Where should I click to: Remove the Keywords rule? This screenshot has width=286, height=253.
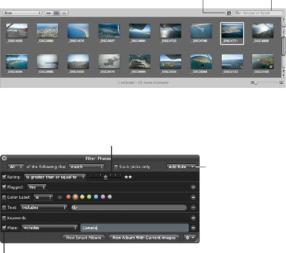tap(193, 217)
